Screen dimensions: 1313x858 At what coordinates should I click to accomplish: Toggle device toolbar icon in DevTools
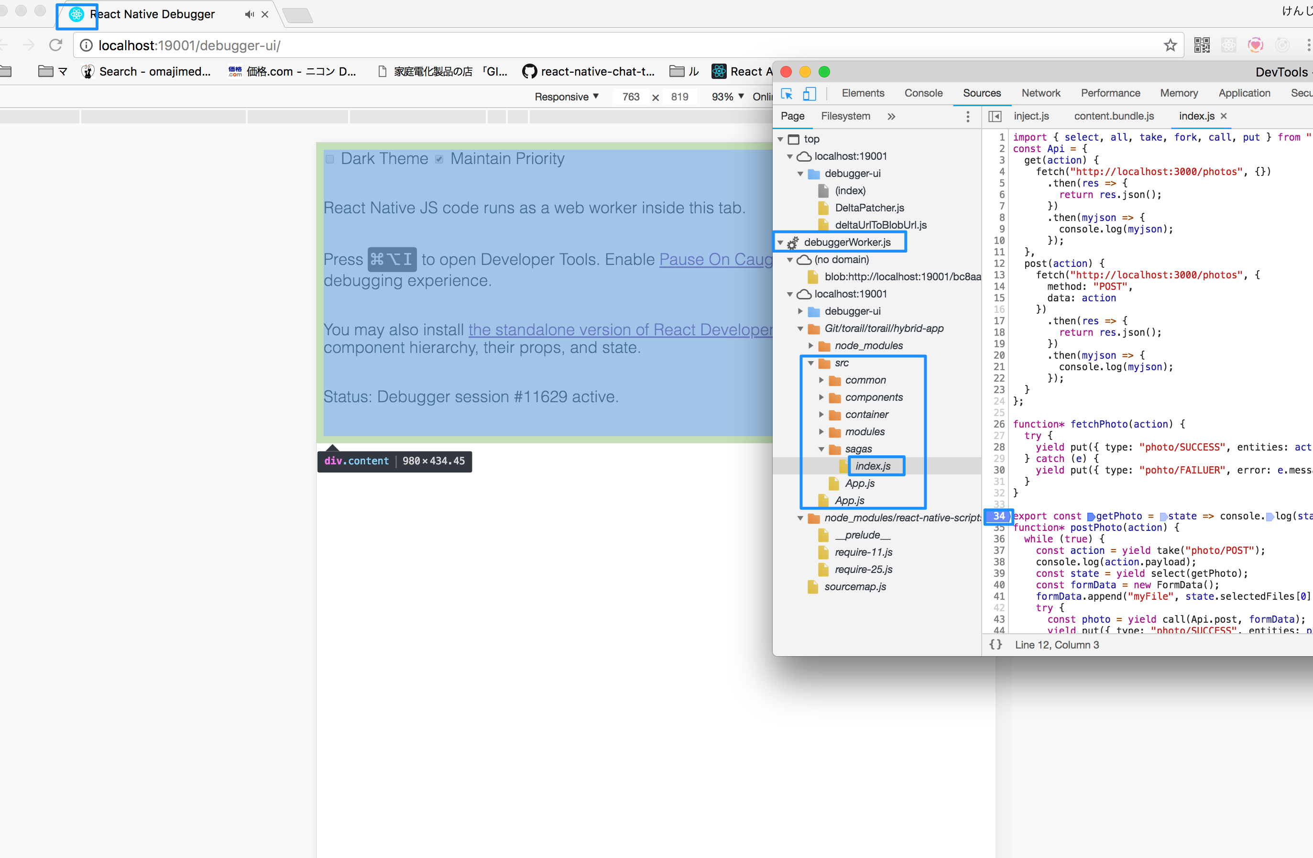tap(809, 94)
